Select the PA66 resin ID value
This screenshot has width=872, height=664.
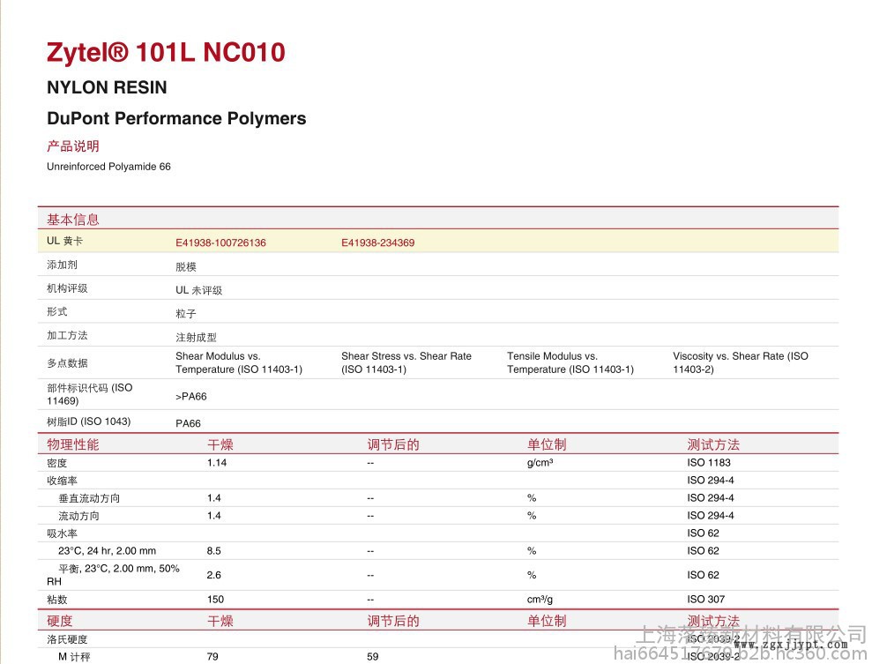click(x=188, y=424)
